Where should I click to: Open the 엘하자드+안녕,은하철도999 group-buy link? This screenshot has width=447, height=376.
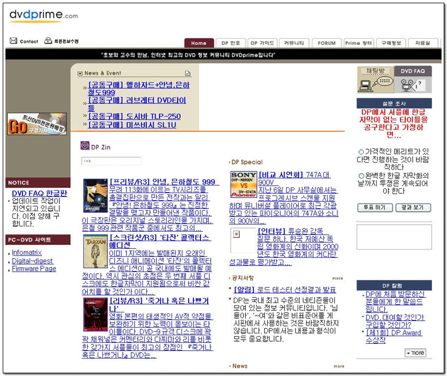(138, 89)
